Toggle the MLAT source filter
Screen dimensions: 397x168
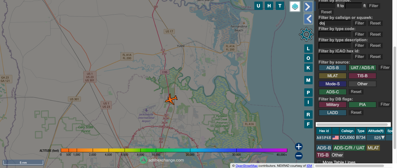click(332, 76)
